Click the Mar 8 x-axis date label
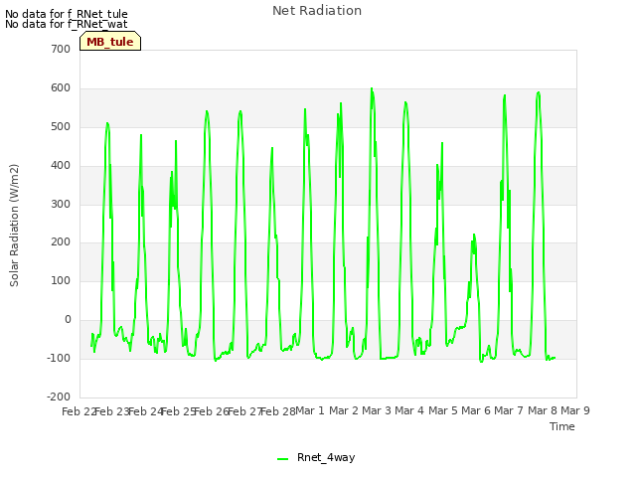The height and width of the screenshot is (477, 636). (543, 410)
